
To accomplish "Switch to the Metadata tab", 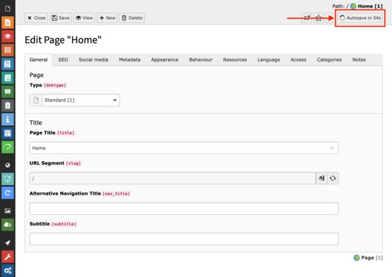I will pos(129,59).
